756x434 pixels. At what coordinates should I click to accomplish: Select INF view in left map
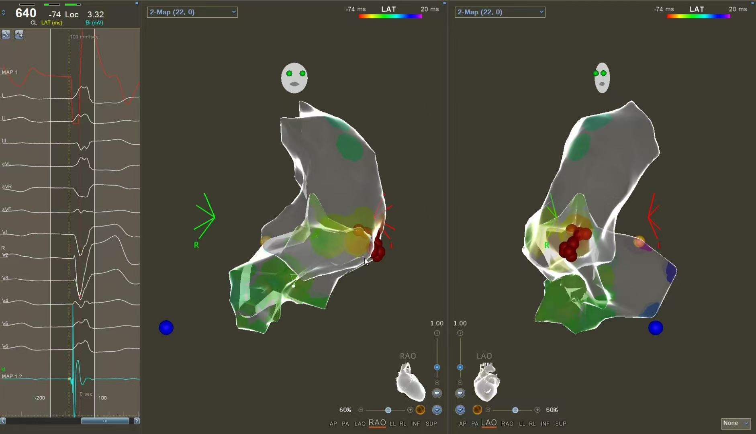tap(415, 424)
